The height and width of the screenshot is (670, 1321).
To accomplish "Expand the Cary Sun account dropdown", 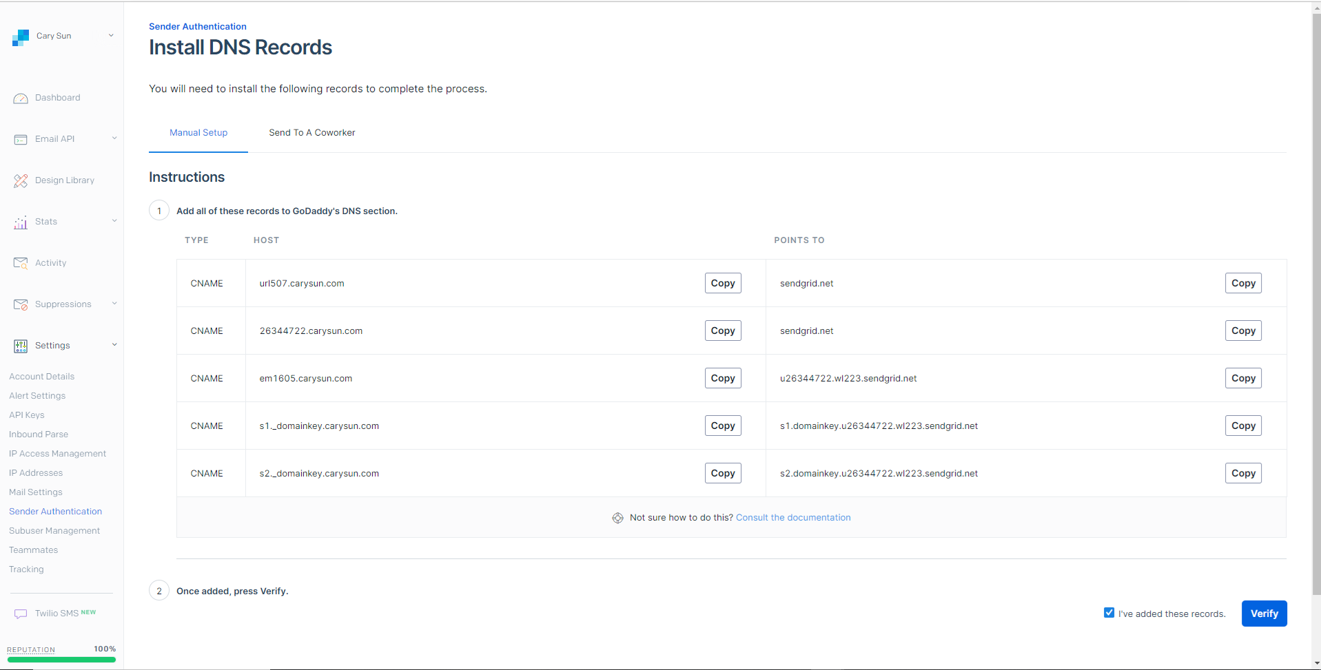I will point(111,36).
